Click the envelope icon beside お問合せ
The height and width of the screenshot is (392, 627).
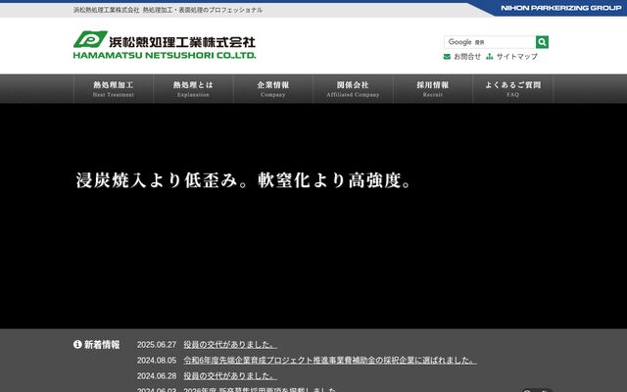coord(447,57)
